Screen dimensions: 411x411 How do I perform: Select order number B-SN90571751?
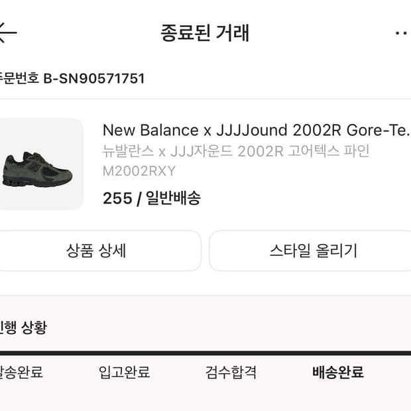click(94, 78)
